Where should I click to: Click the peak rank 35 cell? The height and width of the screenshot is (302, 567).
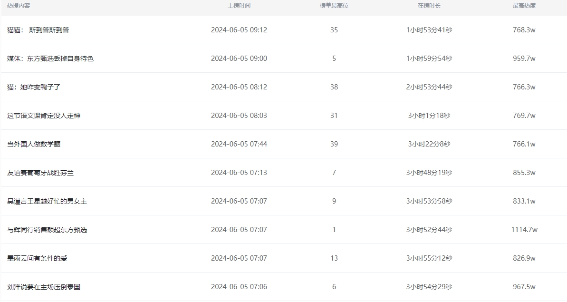click(334, 30)
